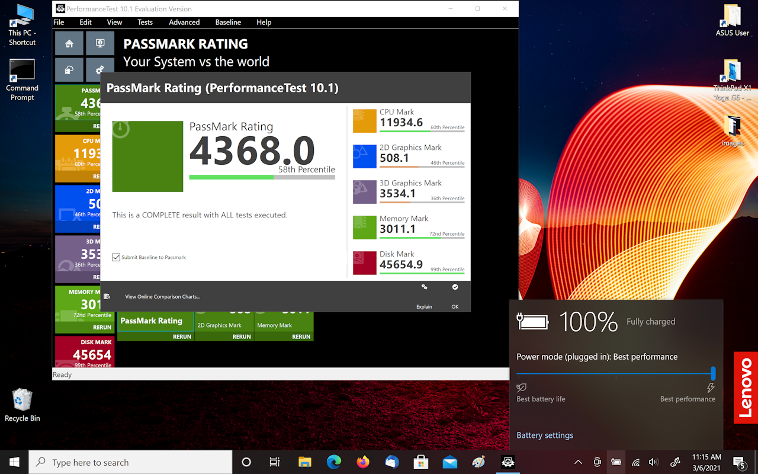Open Thunderbird from the taskbar
The height and width of the screenshot is (474, 758).
(x=392, y=462)
